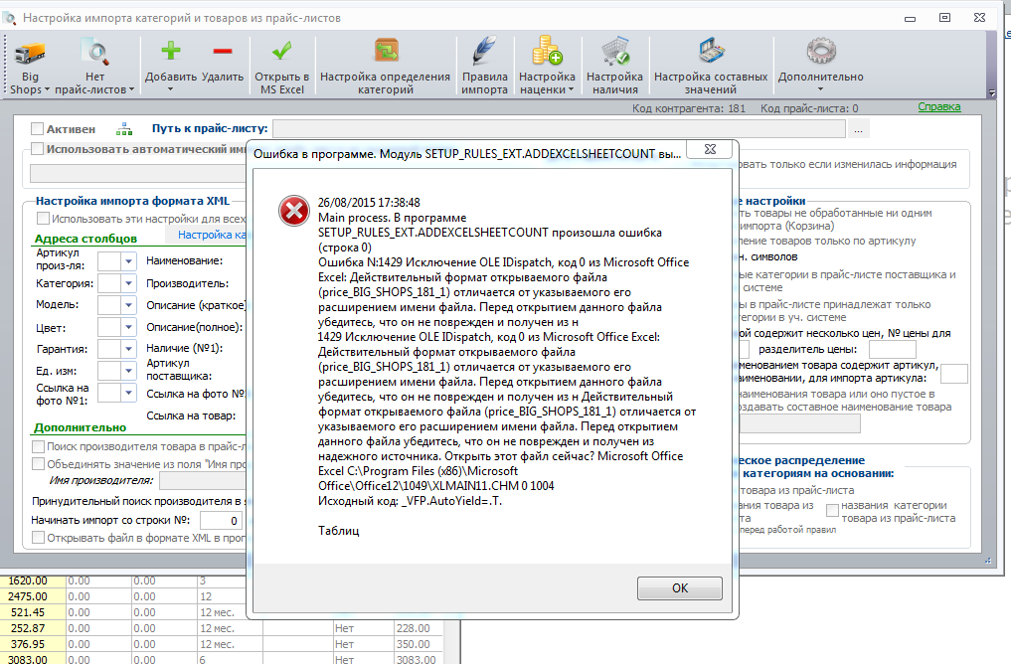Open the Ед. изм column dropdown
This screenshot has width=1011, height=664.
point(128,371)
